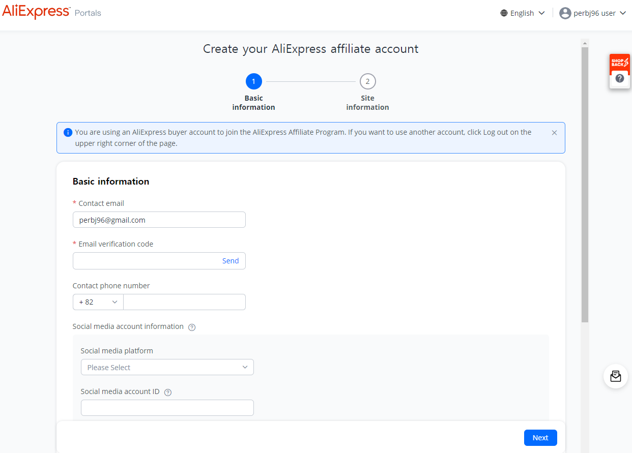Click the 'Basic information' section heading
This screenshot has width=632, height=453.
point(111,182)
